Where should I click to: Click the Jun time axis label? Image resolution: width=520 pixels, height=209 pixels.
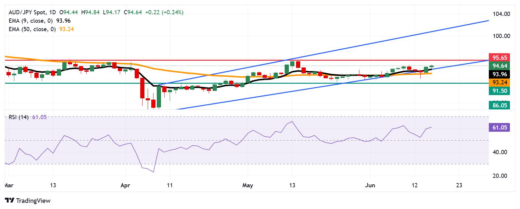point(370,185)
